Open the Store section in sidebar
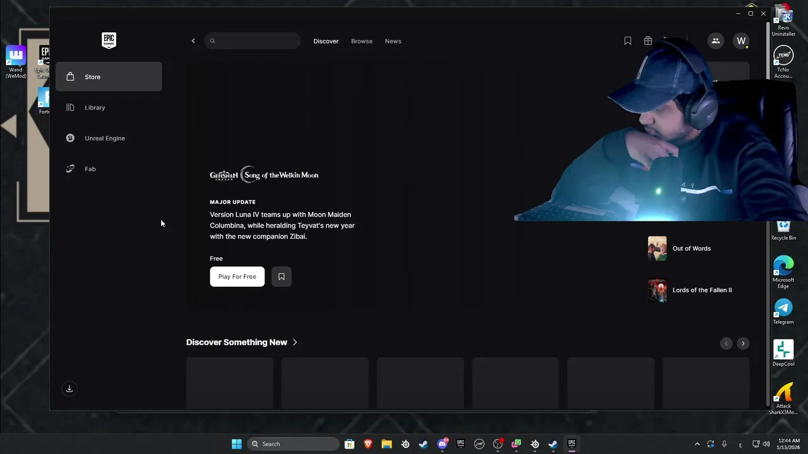The width and height of the screenshot is (808, 454). 109,76
